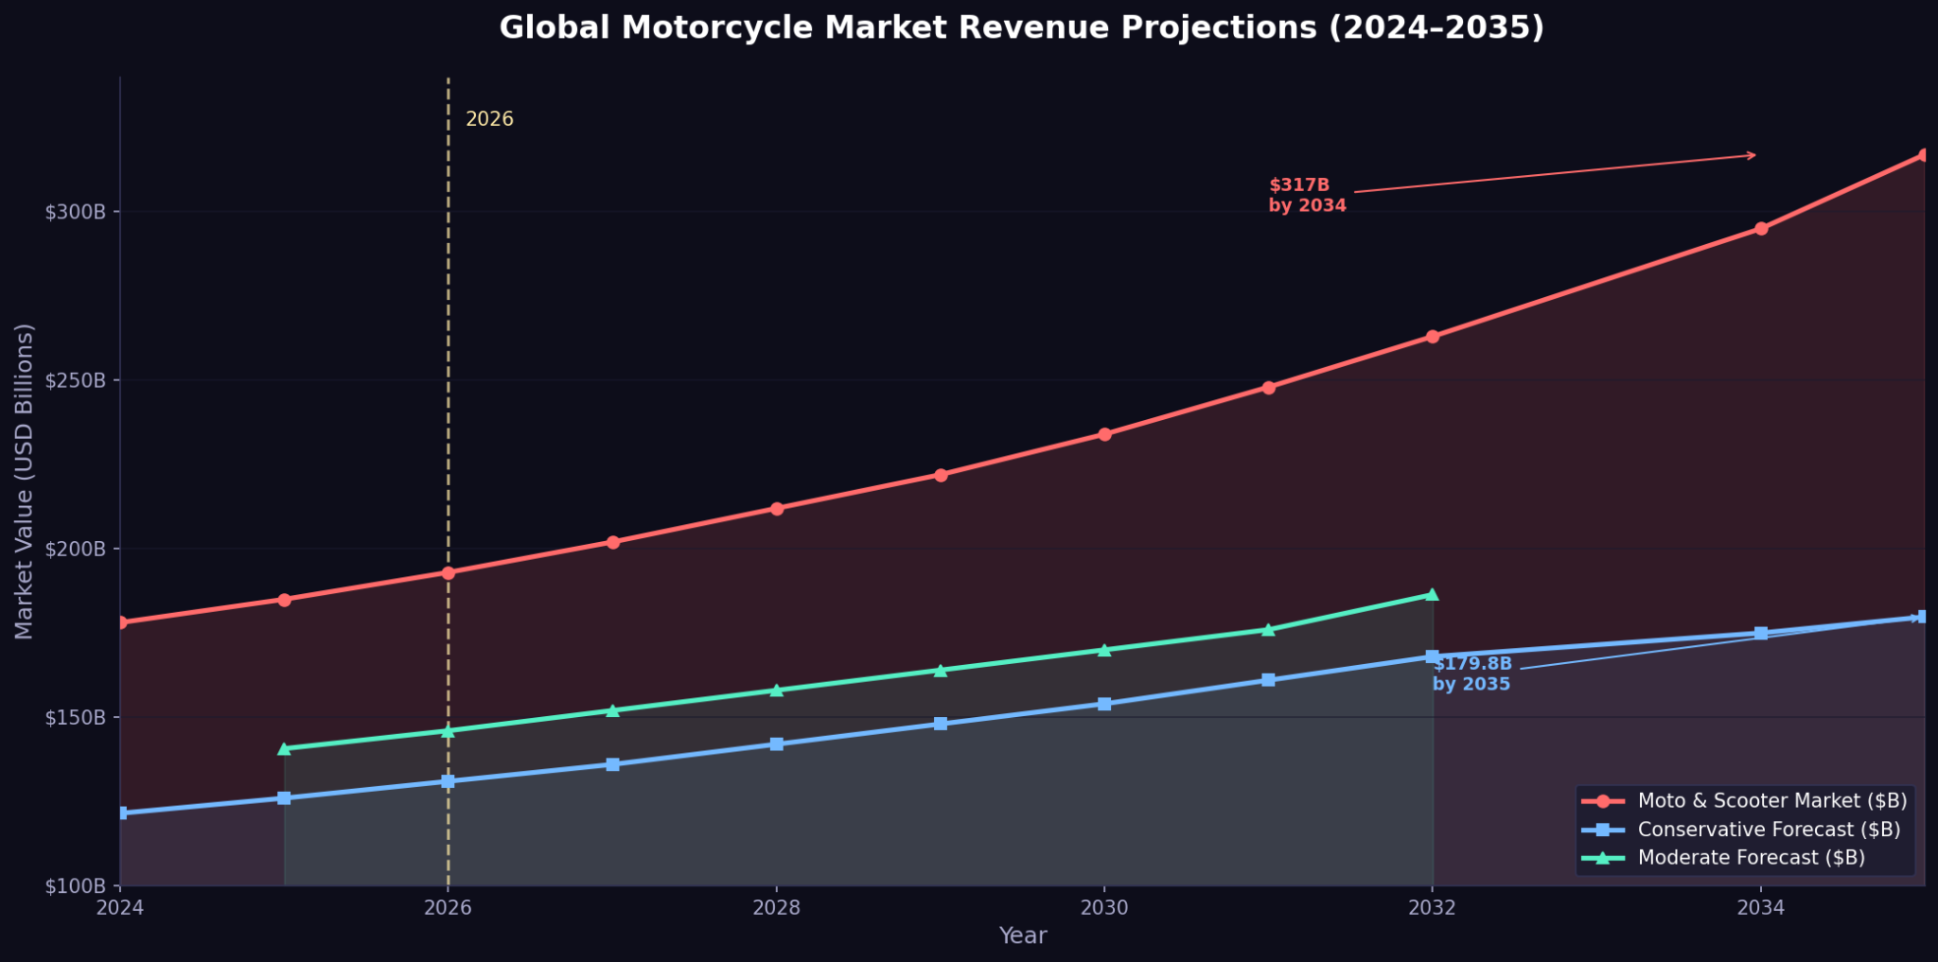Image resolution: width=1938 pixels, height=962 pixels.
Task: Click the blue square marker at 2032
Action: (x=1432, y=656)
